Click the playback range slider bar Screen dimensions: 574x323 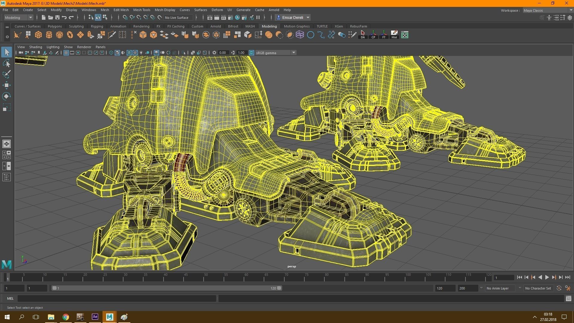[x=167, y=288]
